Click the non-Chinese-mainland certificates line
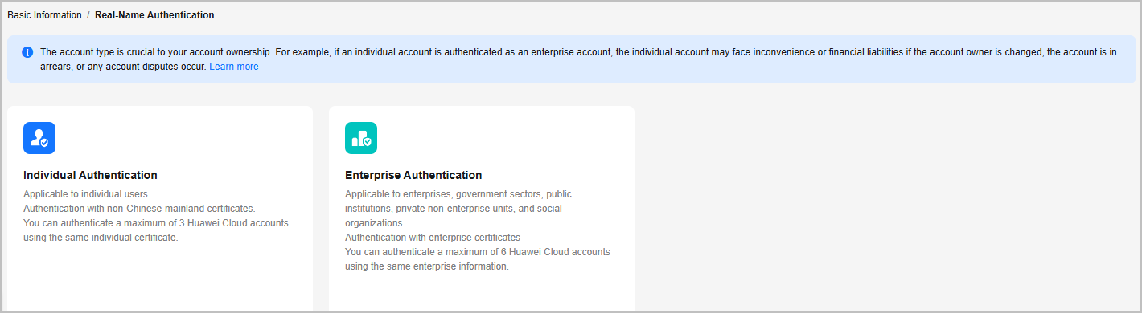 [139, 209]
